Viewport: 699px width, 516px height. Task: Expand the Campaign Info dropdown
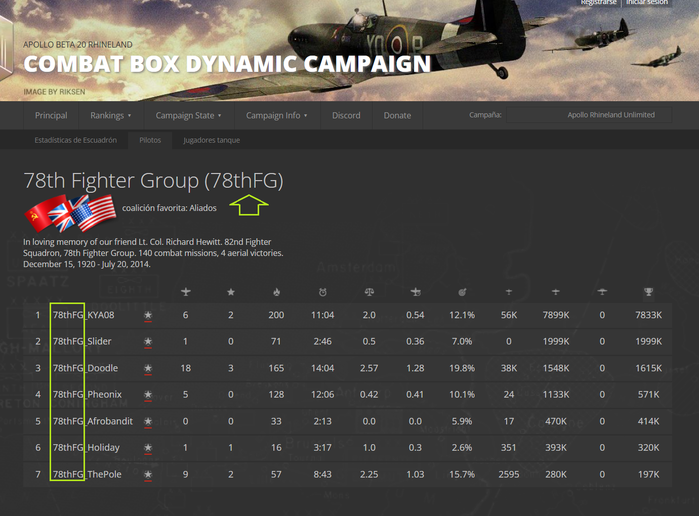click(x=277, y=115)
